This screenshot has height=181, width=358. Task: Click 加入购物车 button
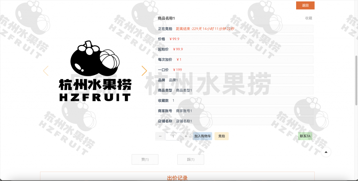point(202,136)
